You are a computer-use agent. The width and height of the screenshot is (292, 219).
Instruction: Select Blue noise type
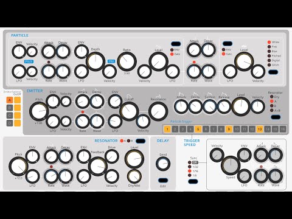269,52
